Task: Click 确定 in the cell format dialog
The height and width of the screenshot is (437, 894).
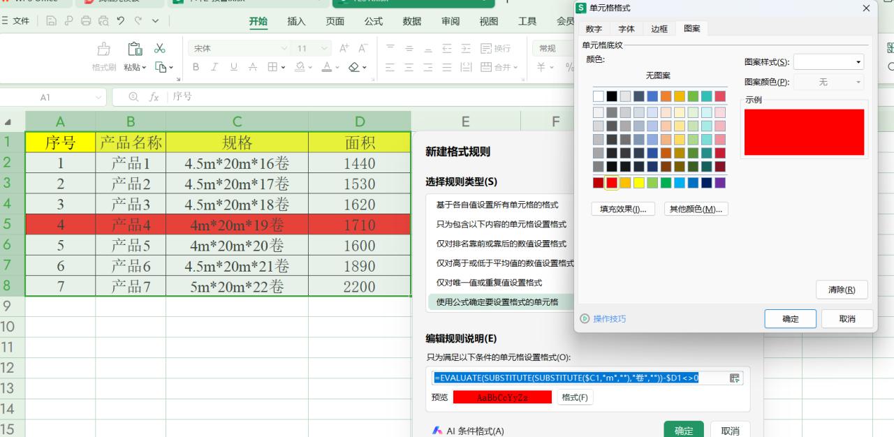Action: coord(790,318)
